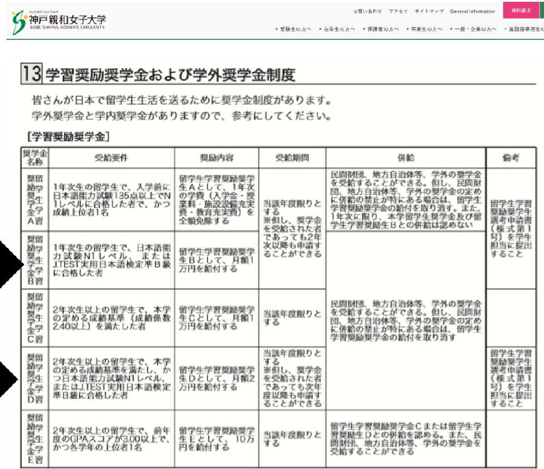Click the 備考 cell in scholarship D's row
This screenshot has width=544, height=469.
click(511, 378)
